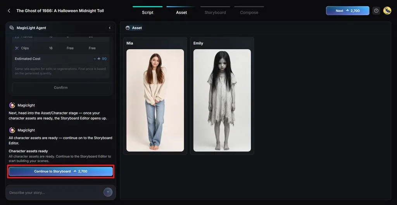Click the Next 2,700 button
This screenshot has width=397, height=205.
(x=348, y=10)
